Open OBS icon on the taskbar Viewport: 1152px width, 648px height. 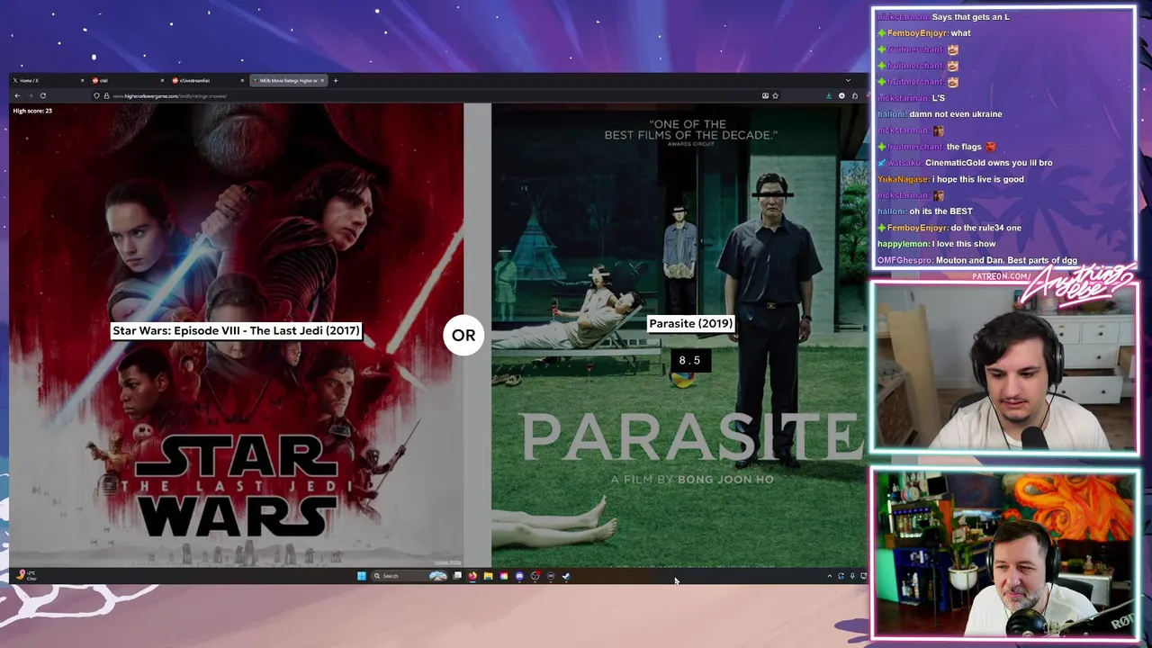tap(535, 576)
